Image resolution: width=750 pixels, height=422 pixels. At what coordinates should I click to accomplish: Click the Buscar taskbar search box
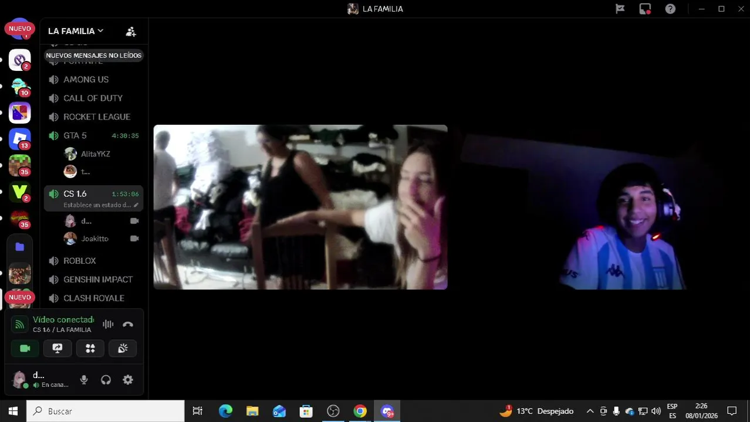click(106, 411)
